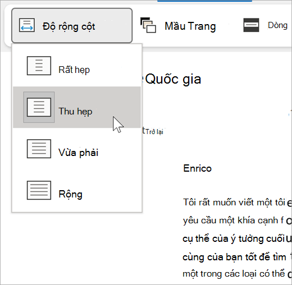Image resolution: width=292 pixels, height=285 pixels.
Task: Click the Quốc gia heading text
Action: click(173, 79)
